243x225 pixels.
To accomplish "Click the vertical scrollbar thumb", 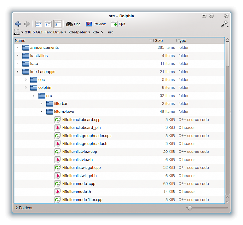I will pyautogui.click(x=227, y=54).
